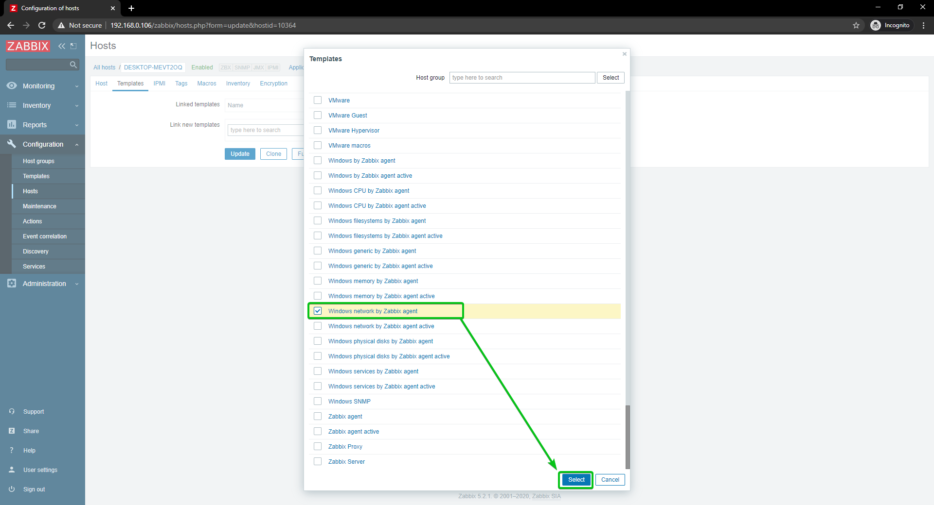Switch to the Encryption tab

pyautogui.click(x=274, y=84)
